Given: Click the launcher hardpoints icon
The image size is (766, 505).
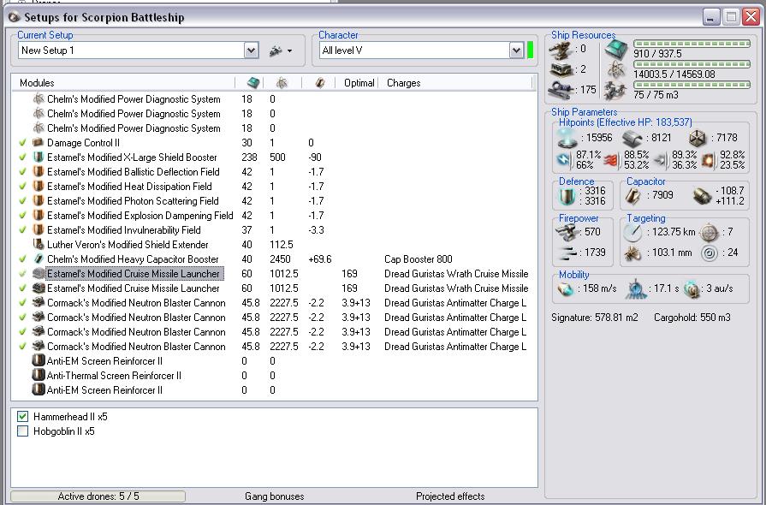Looking at the screenshot, I should (x=561, y=70).
